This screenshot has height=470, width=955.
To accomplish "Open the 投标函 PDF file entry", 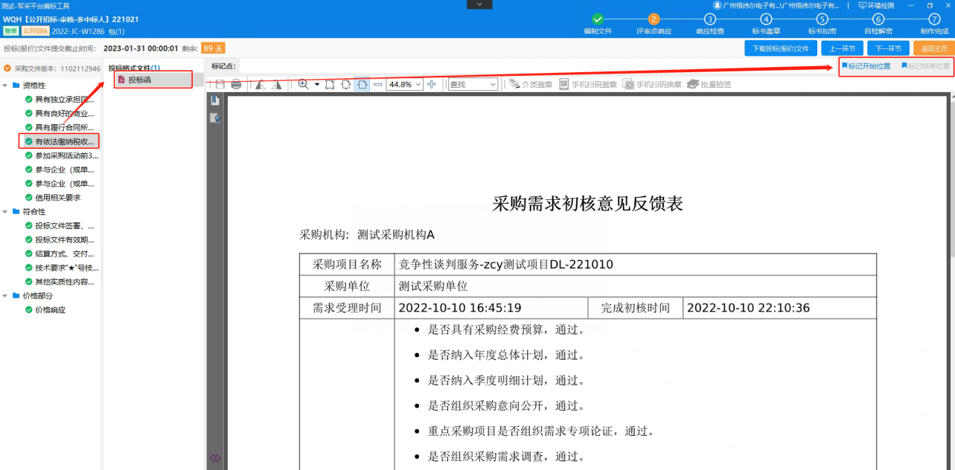I will click(x=153, y=80).
